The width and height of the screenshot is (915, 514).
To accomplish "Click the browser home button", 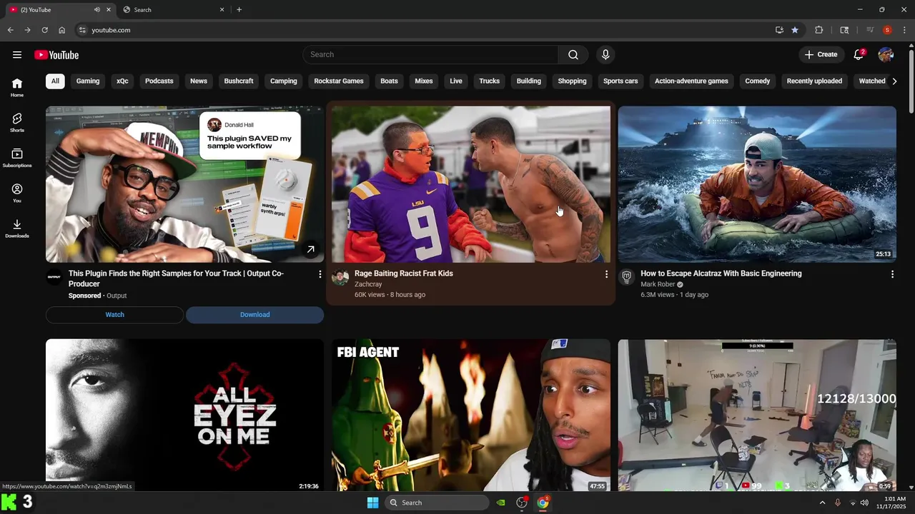I will tap(61, 30).
